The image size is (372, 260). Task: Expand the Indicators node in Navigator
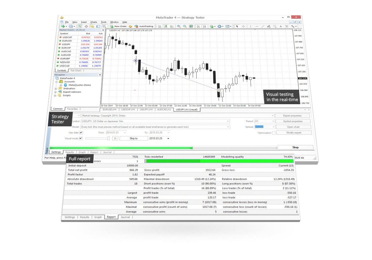click(x=56, y=89)
